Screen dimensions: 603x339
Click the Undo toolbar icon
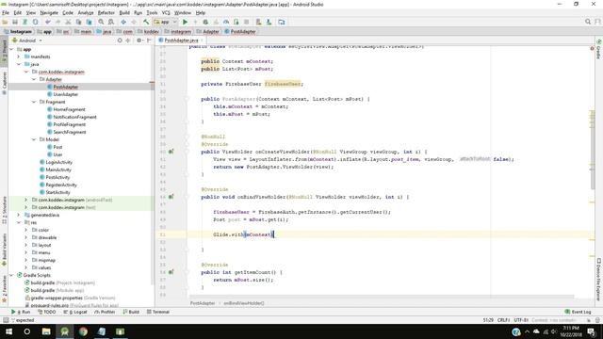click(48, 22)
